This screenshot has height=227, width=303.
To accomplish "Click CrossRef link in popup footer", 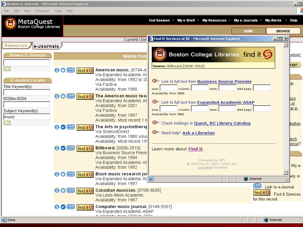I will 205,167.
